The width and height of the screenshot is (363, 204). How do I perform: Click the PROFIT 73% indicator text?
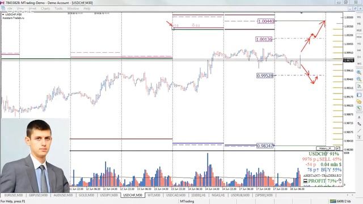point(322,181)
